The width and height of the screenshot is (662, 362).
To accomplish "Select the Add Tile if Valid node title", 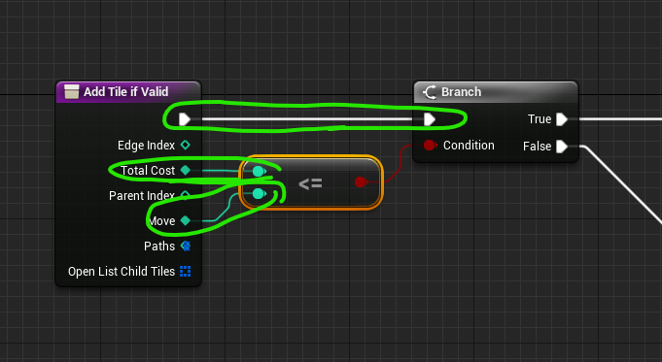I will click(x=125, y=92).
